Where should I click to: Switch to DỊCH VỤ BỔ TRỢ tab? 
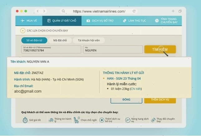[x=100, y=21]
